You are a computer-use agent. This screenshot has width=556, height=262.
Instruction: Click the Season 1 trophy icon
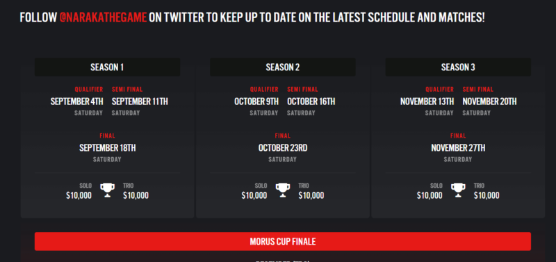[107, 190]
